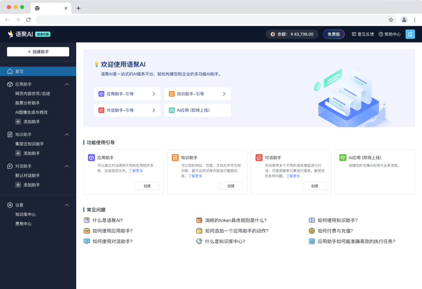Click plus icon beside 添加助手 under 对话助手
The height and width of the screenshot is (289, 422).
click(18, 185)
